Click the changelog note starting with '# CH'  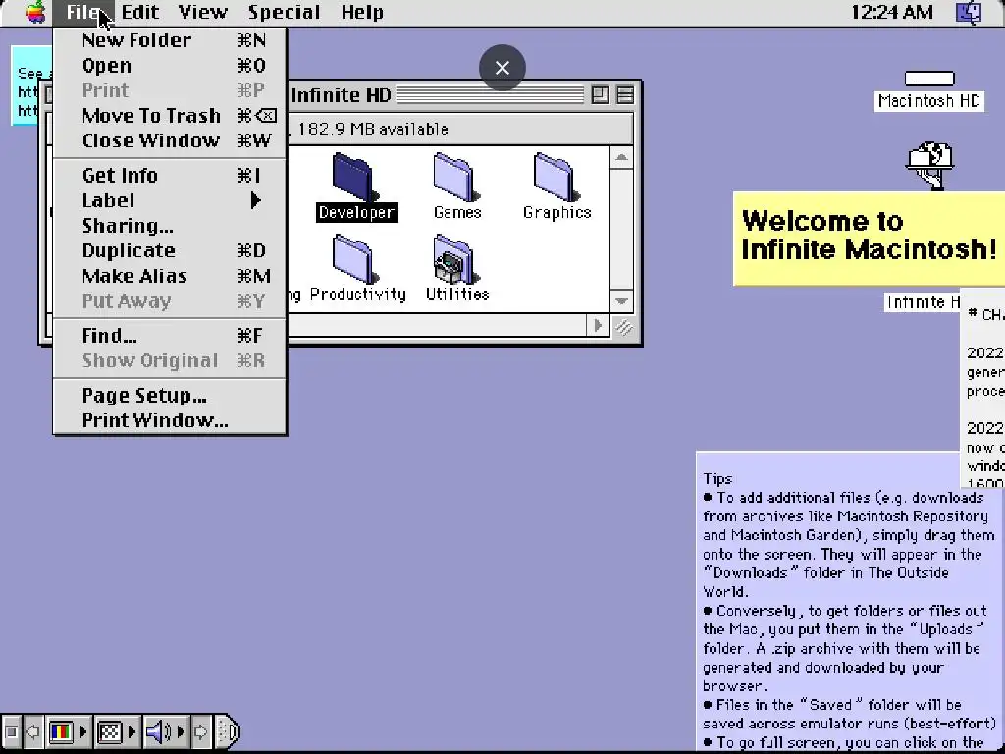click(x=982, y=389)
